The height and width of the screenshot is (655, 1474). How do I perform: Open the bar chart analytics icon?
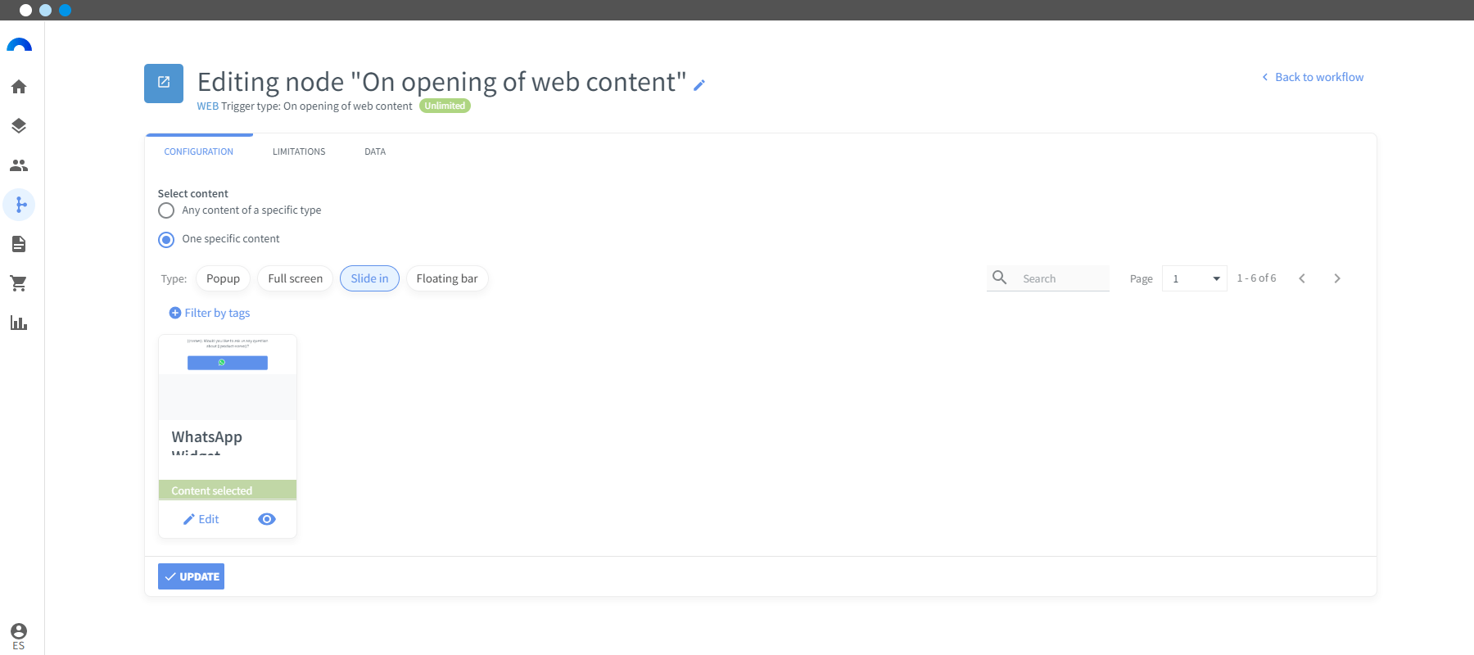point(19,323)
